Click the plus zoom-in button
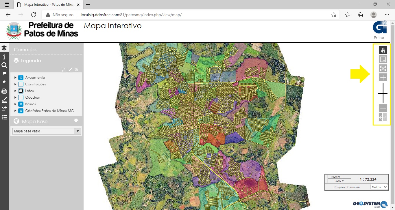 coord(383,78)
